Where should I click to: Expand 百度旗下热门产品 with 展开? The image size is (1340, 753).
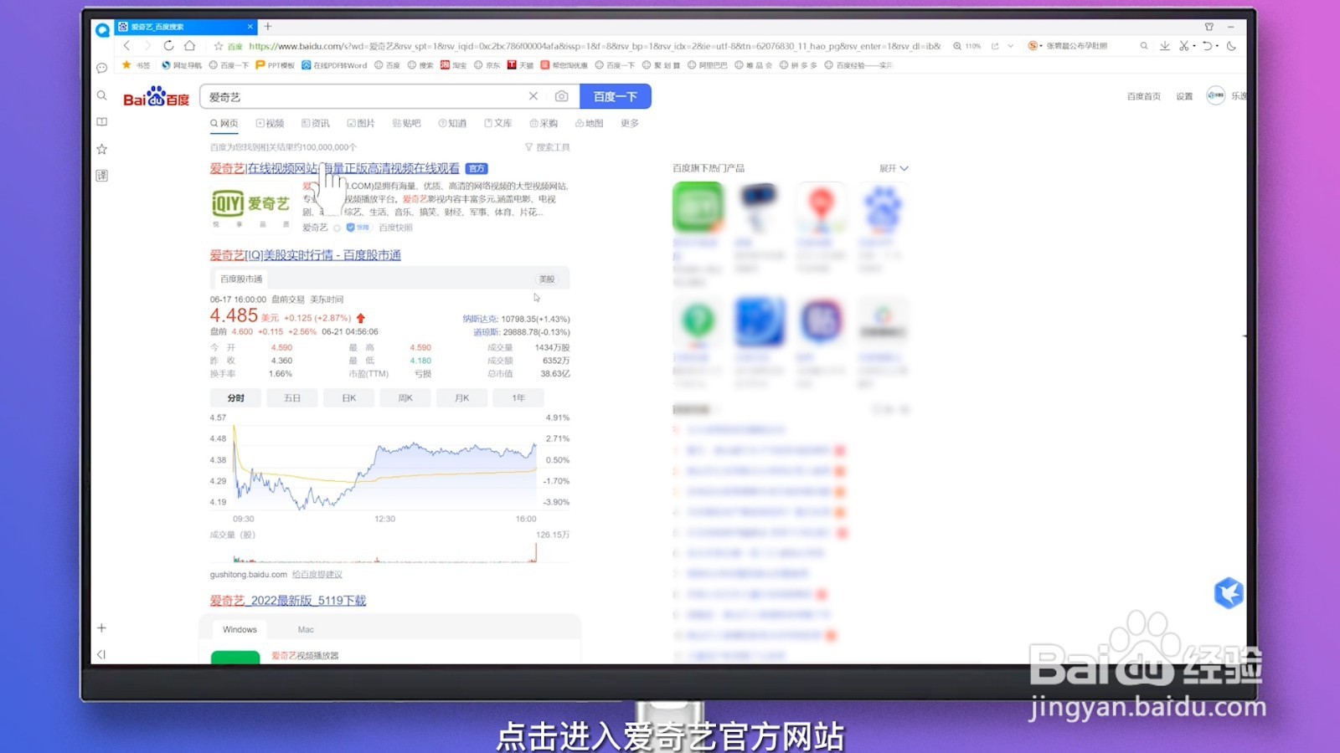click(894, 168)
